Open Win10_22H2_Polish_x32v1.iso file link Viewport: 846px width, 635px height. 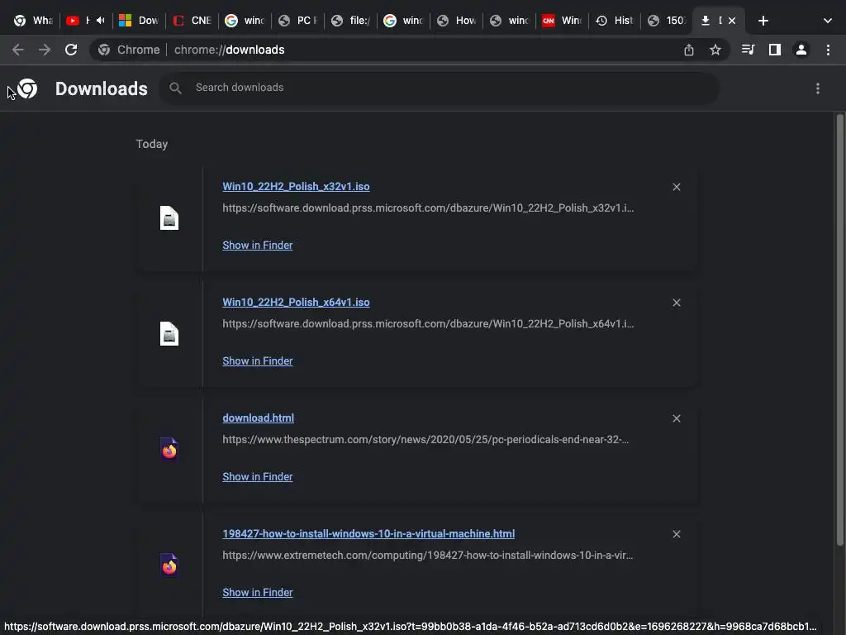[x=296, y=186]
